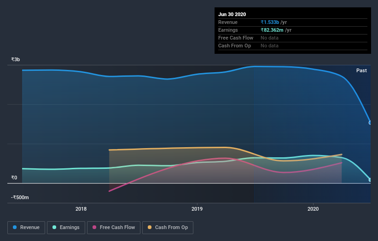Toggle the Revenue series legend button
This screenshot has height=241, width=378.
tap(26, 228)
